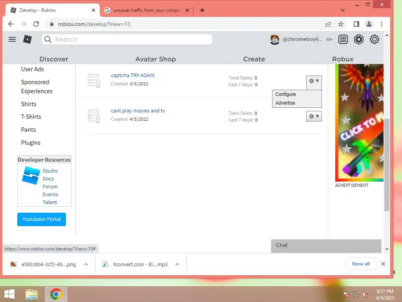The height and width of the screenshot is (302, 402).
Task: Open T-Shirts in sidebar
Action: click(x=31, y=116)
